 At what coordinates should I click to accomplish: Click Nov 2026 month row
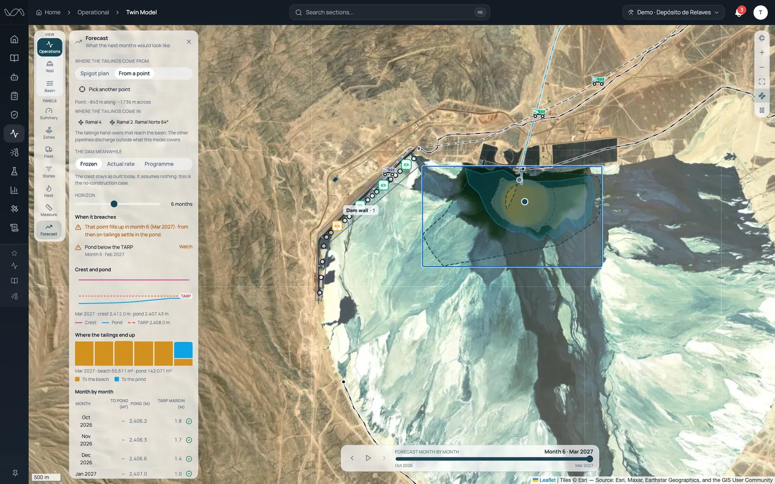click(x=133, y=440)
